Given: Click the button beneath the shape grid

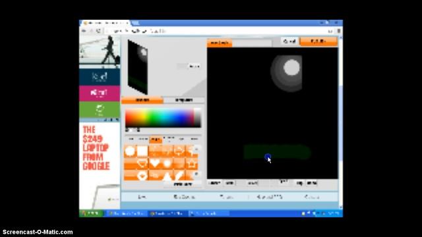Looking at the screenshot, I should tap(183, 184).
